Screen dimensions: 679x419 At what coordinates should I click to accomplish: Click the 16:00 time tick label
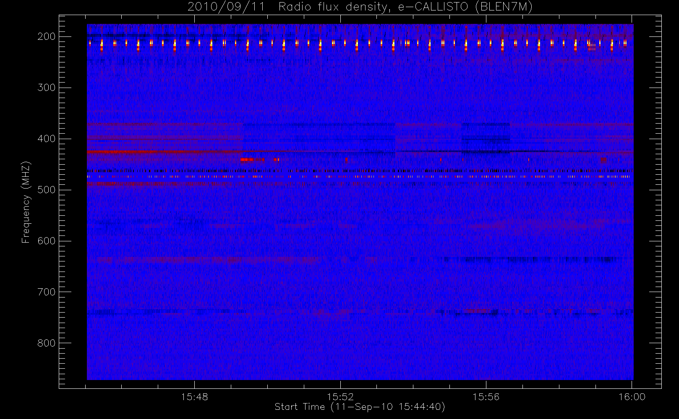click(632, 397)
